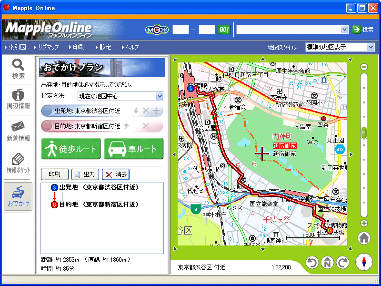This screenshot has height=286, width=381.
Task: Click the search keyword text field
Action: (x=289, y=30)
